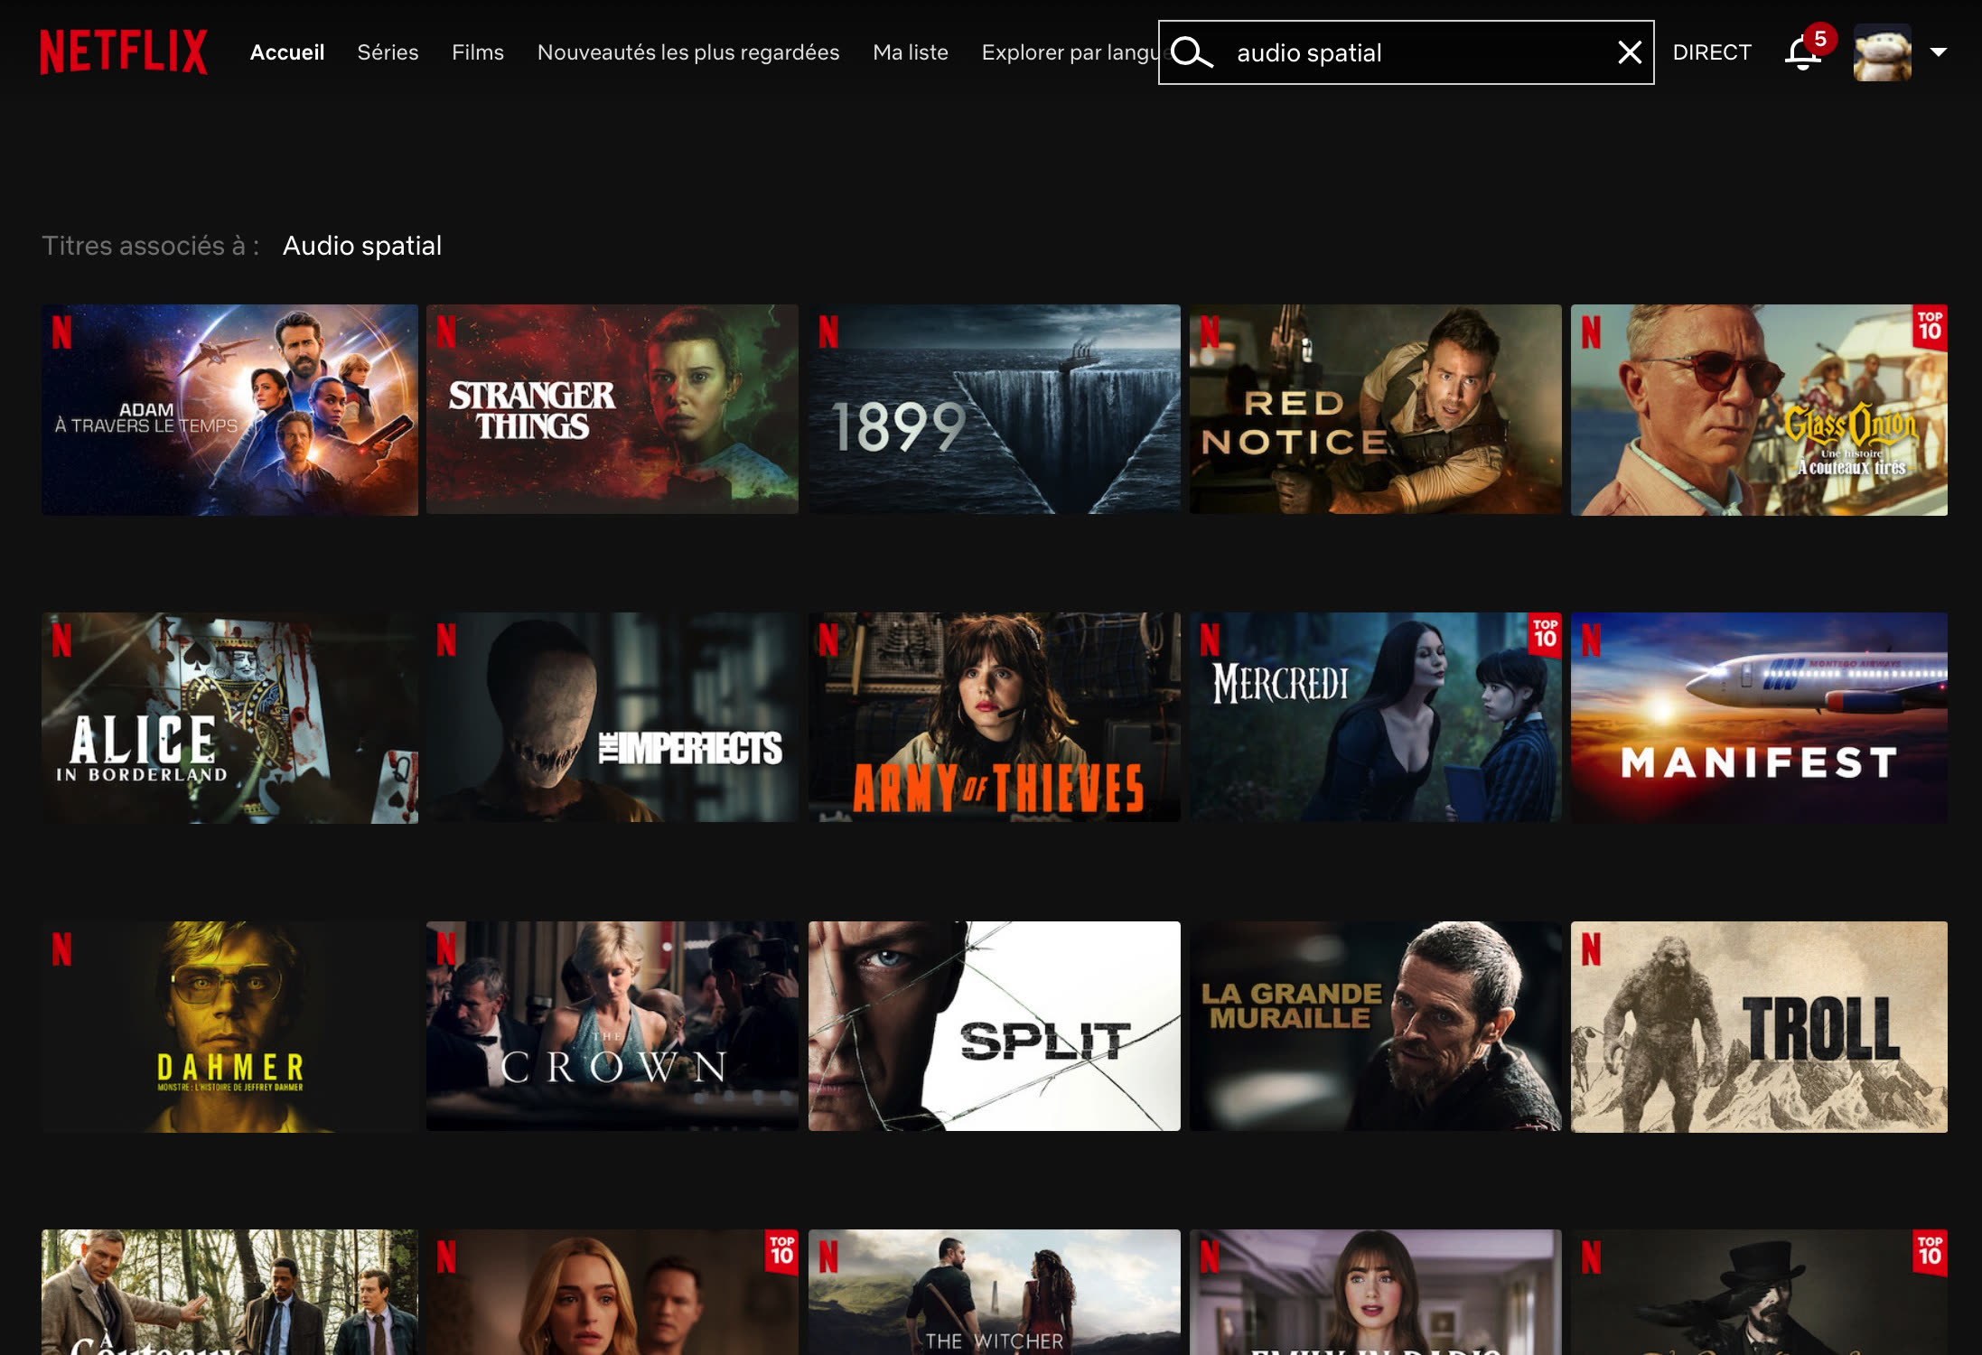The height and width of the screenshot is (1355, 1982).
Task: Open the notifications bell
Action: [x=1802, y=52]
